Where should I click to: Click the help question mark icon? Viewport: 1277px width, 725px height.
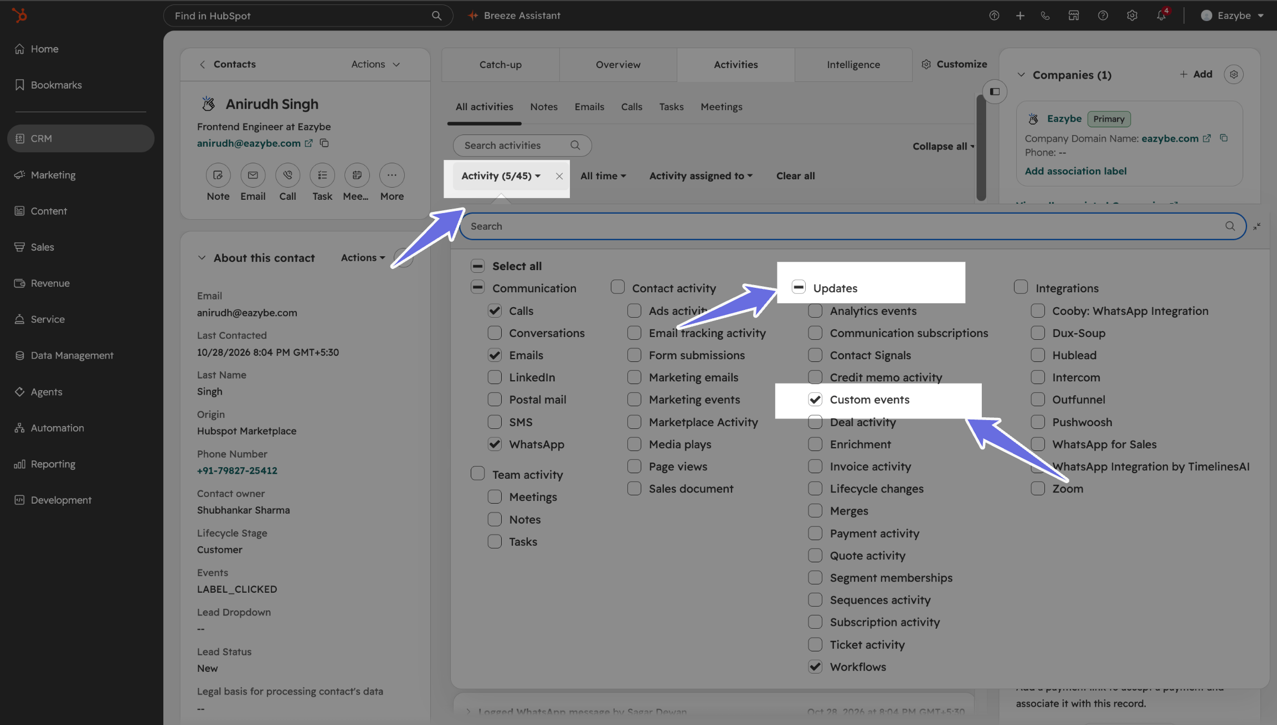click(1103, 15)
